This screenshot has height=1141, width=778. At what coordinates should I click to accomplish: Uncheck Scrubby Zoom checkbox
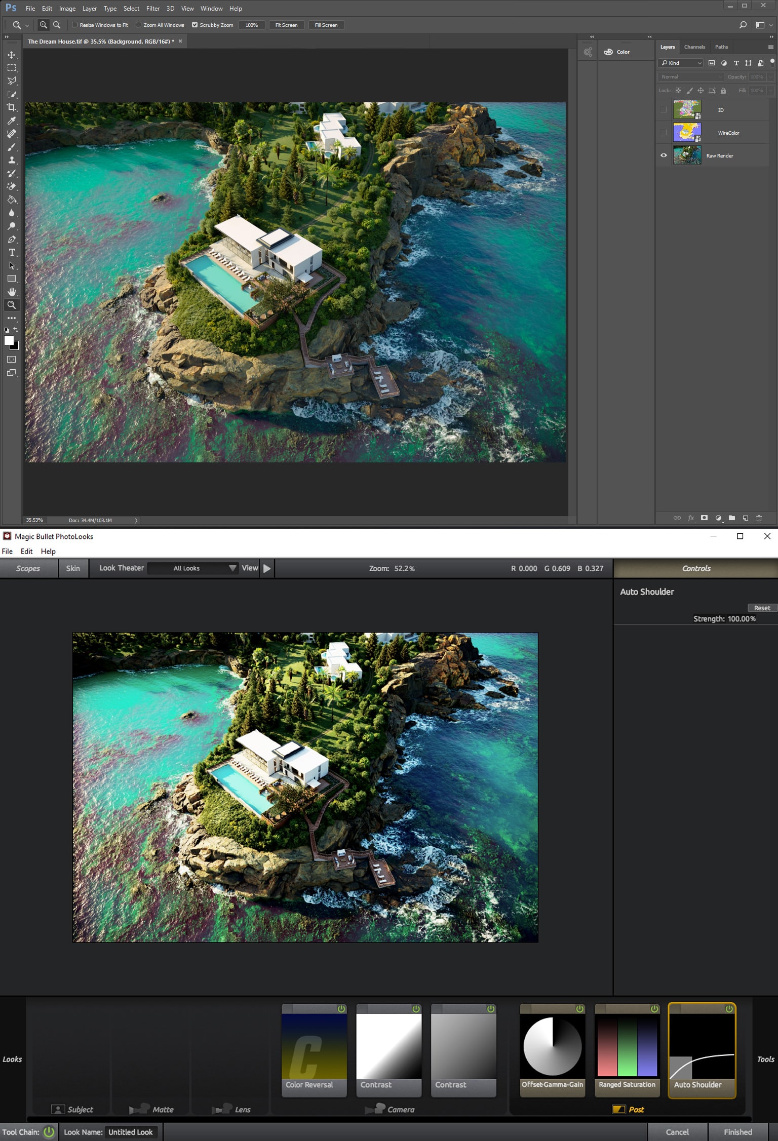tap(194, 25)
